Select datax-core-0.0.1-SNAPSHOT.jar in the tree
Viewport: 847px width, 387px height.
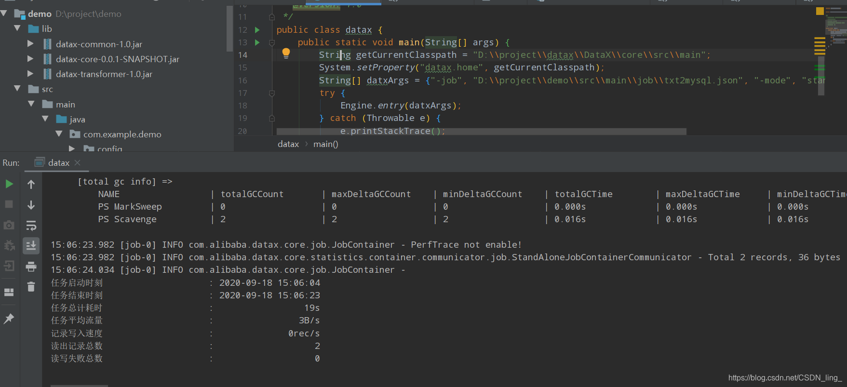pyautogui.click(x=118, y=59)
